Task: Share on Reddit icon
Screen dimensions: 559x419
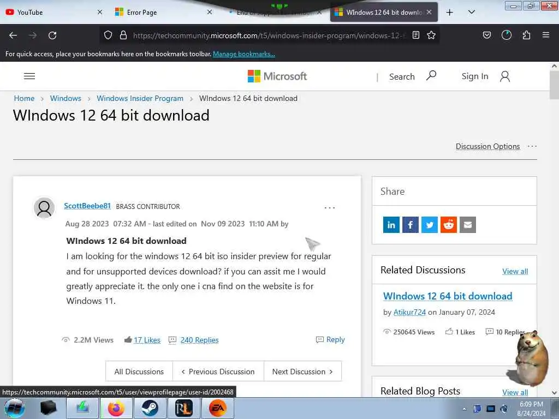Action: pyautogui.click(x=449, y=225)
